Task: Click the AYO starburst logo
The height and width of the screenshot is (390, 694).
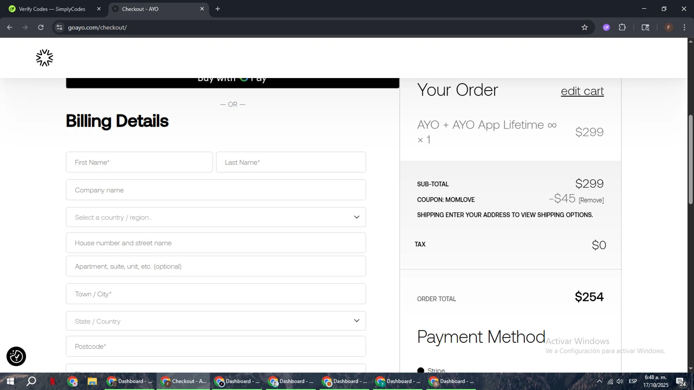Action: coord(44,58)
